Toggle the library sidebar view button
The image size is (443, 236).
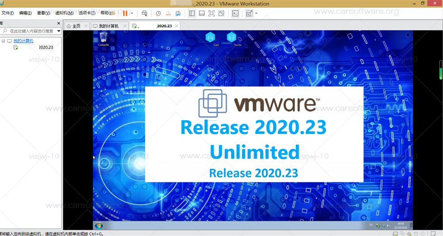192,13
